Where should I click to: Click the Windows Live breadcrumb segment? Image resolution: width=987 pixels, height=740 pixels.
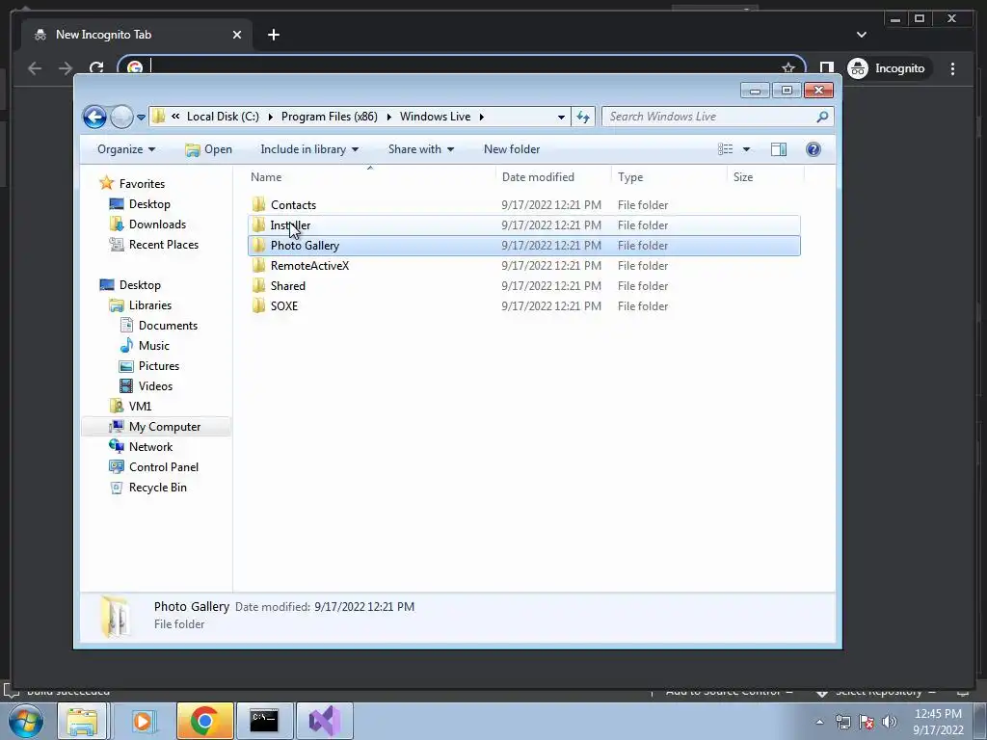(x=435, y=117)
